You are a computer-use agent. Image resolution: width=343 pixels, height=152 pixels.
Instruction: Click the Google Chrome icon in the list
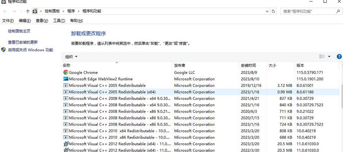pos(66,73)
